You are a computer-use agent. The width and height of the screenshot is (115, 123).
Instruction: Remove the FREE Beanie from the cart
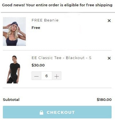click(x=109, y=21)
